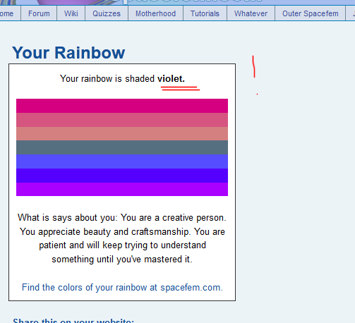Image resolution: width=355 pixels, height=323 pixels.
Task: Click the 'Your Rainbow' page heading
Action: [68, 53]
